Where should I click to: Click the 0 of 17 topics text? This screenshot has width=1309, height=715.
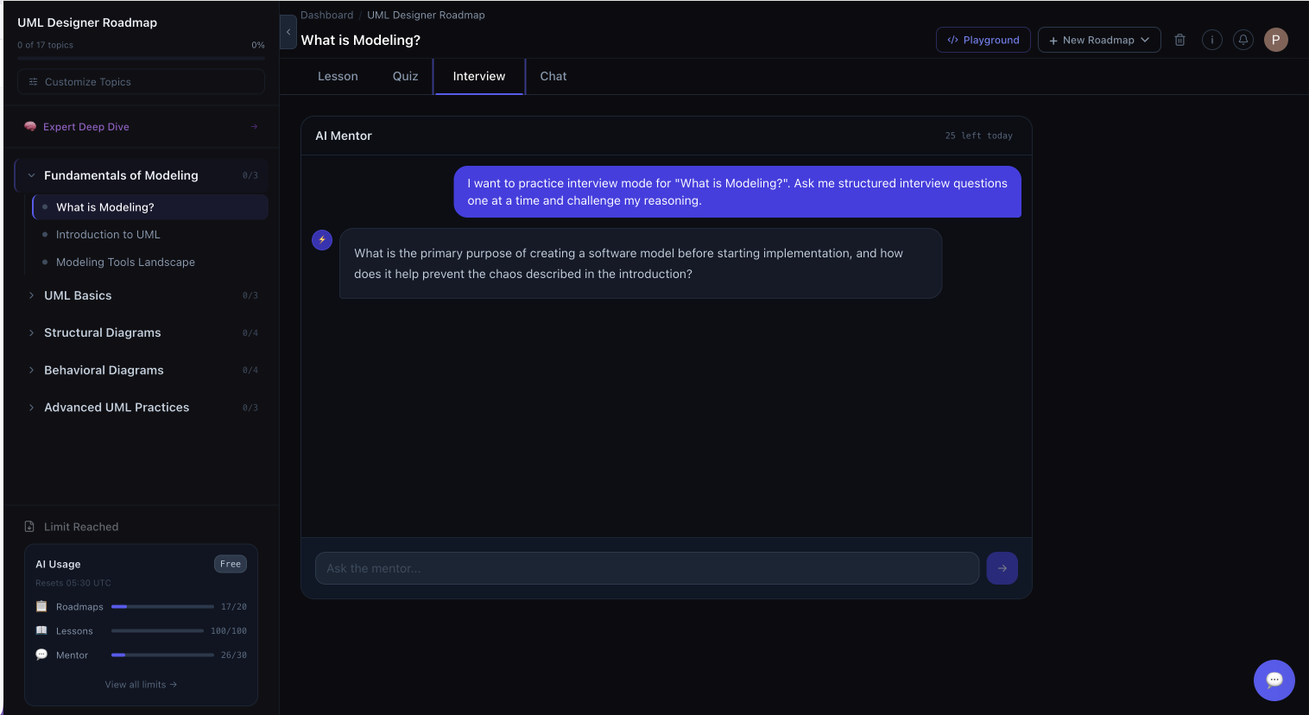(x=45, y=45)
